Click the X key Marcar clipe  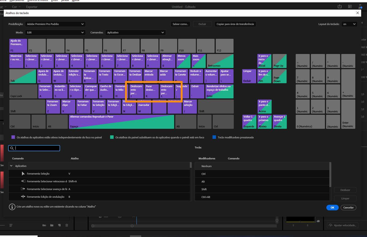click(x=68, y=106)
